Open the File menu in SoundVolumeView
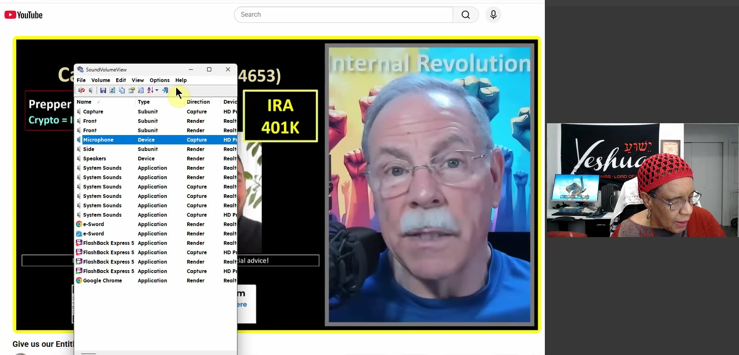Screen dimensions: 739x355 (81, 80)
